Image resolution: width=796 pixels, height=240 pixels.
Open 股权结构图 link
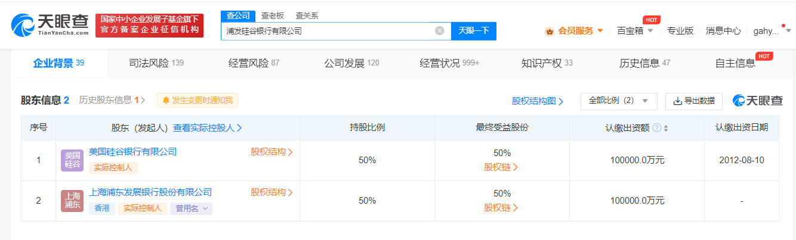(x=538, y=101)
